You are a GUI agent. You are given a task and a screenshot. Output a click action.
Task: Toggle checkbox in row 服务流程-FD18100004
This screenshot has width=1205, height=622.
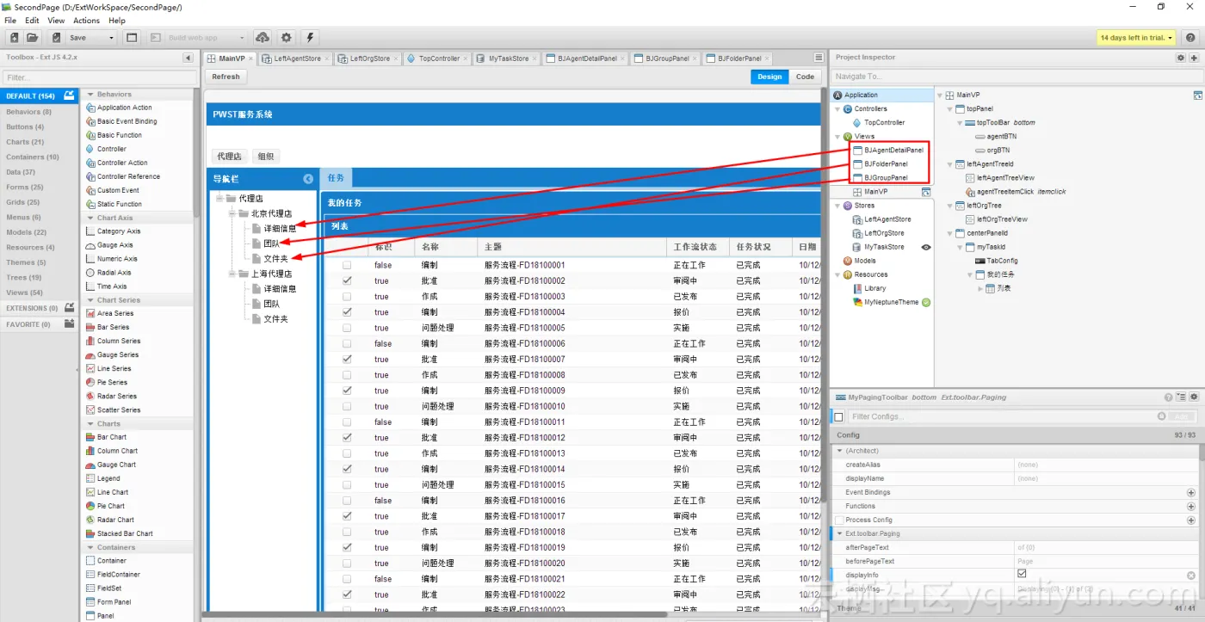347,312
